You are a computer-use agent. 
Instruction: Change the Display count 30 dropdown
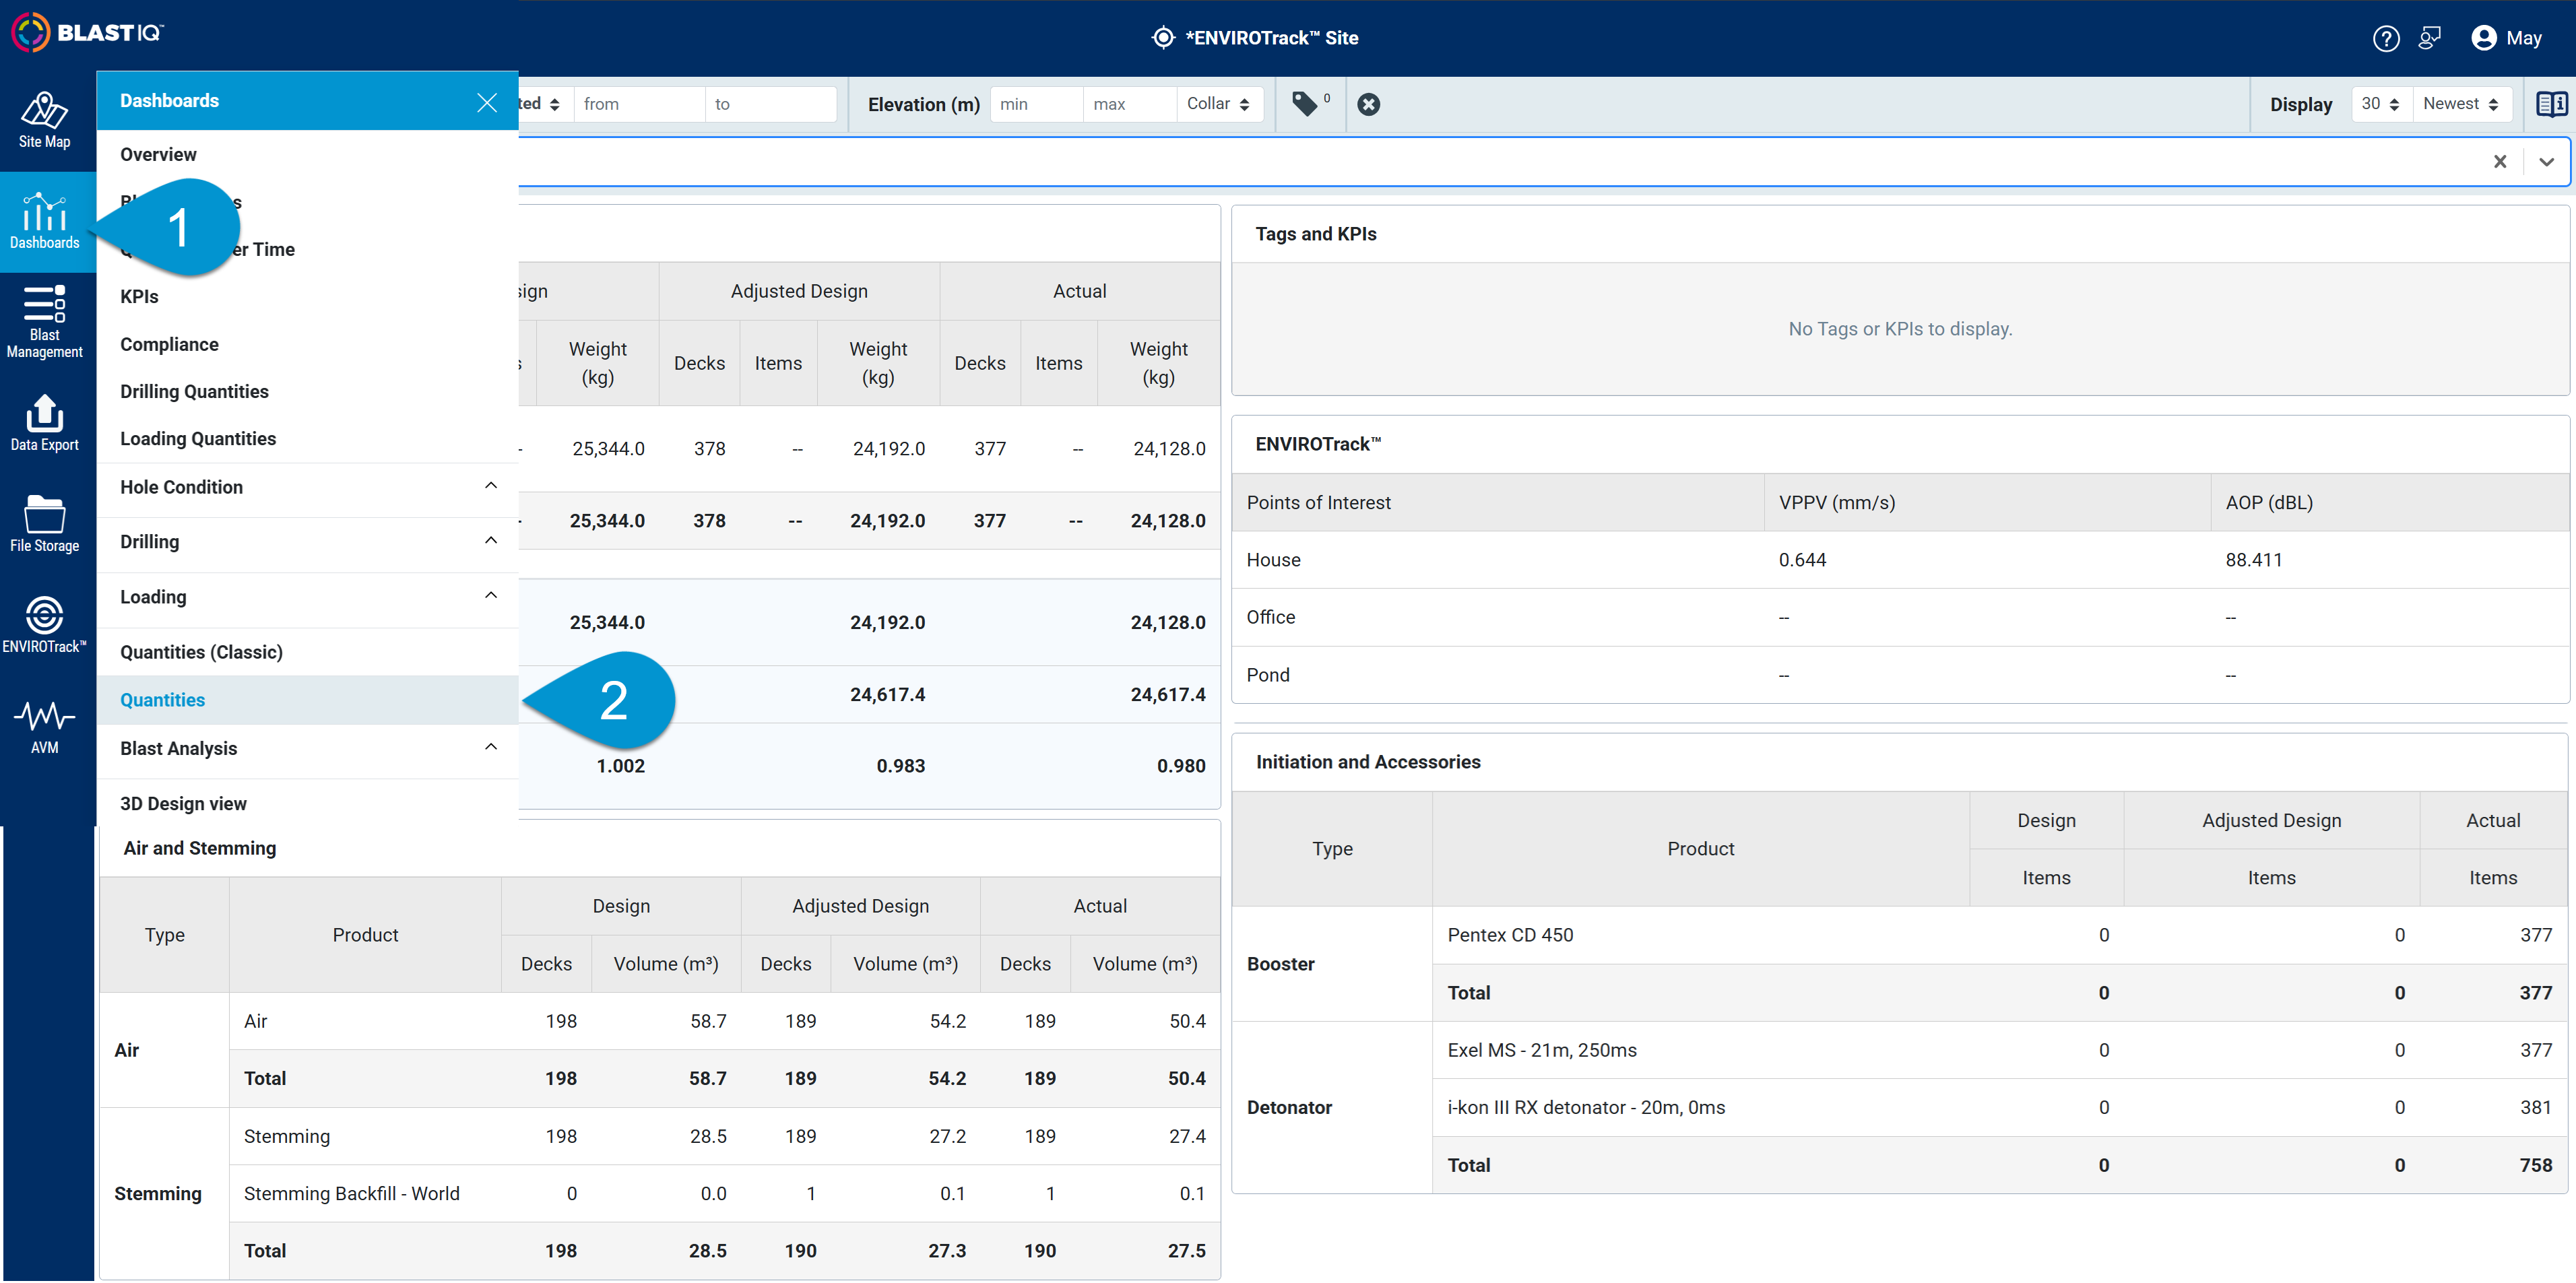(x=2380, y=104)
